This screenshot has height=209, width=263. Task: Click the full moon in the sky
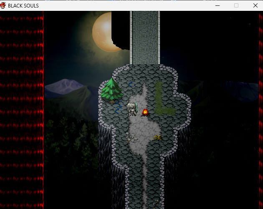click(x=107, y=32)
